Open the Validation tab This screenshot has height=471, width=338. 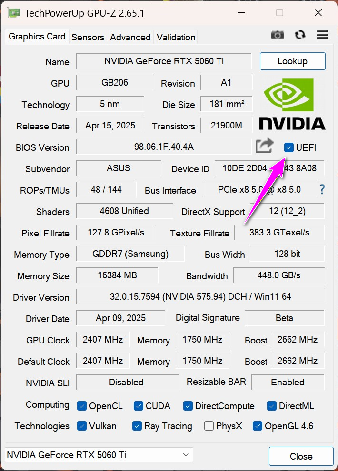[x=176, y=37]
